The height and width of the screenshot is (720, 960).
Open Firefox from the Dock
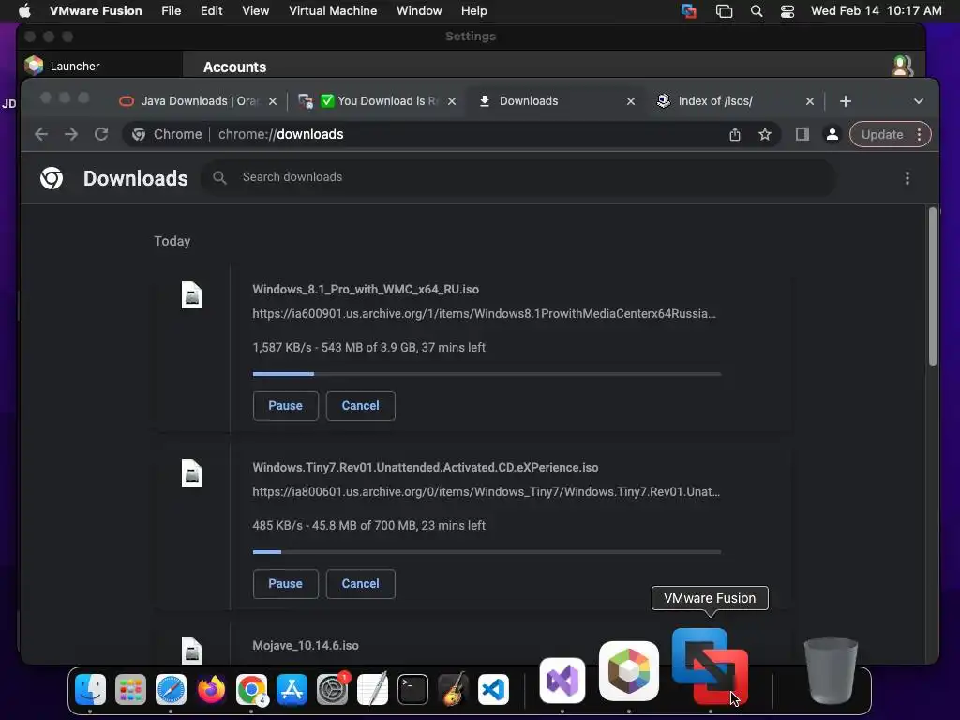pyautogui.click(x=211, y=689)
